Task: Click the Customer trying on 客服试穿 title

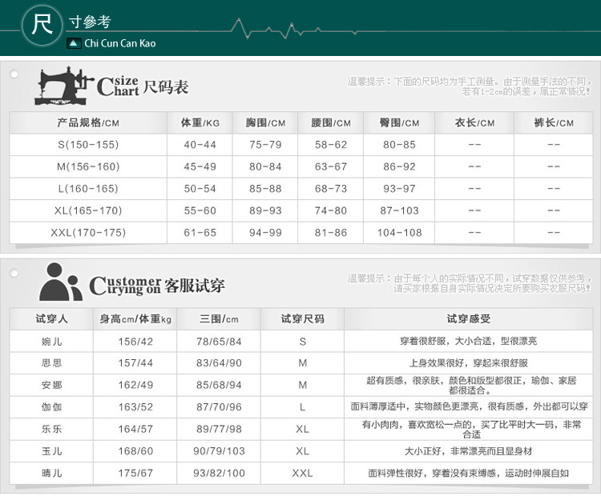Action: click(x=157, y=286)
